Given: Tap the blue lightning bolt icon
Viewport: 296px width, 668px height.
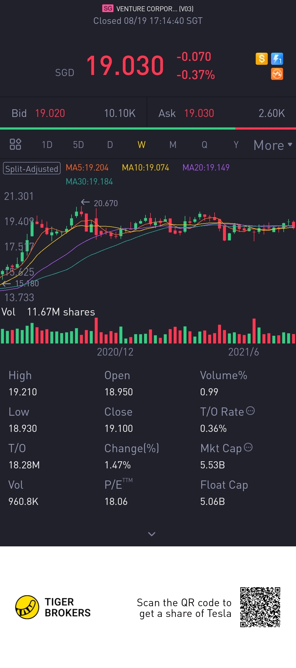Looking at the screenshot, I should 277,59.
